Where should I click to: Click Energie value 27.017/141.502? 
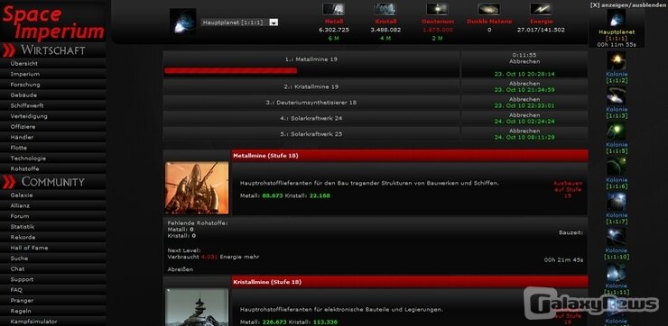pos(541,31)
